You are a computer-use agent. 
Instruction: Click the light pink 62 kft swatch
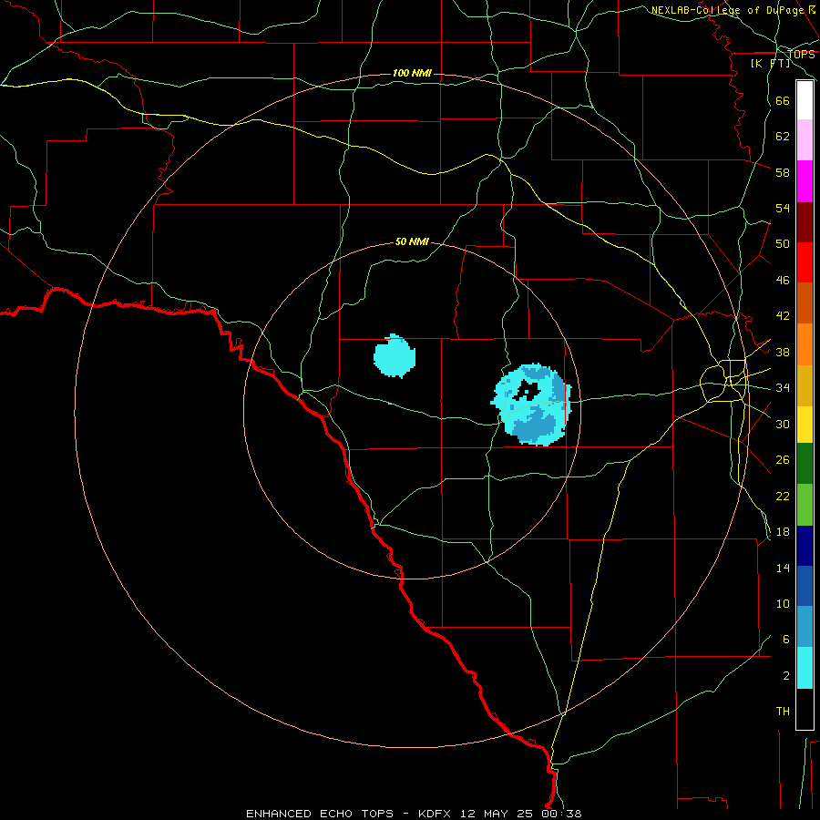click(805, 139)
